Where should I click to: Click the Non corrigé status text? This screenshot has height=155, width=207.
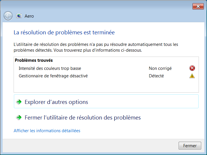(x=160, y=68)
